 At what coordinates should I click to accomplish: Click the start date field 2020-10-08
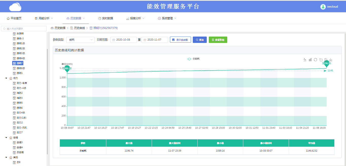tap(124, 40)
